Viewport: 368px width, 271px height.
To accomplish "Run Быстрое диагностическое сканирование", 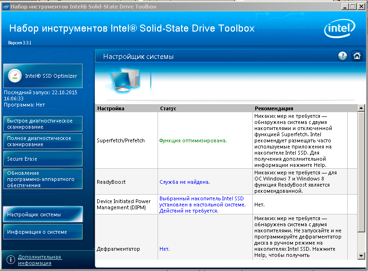I will (x=43, y=124).
